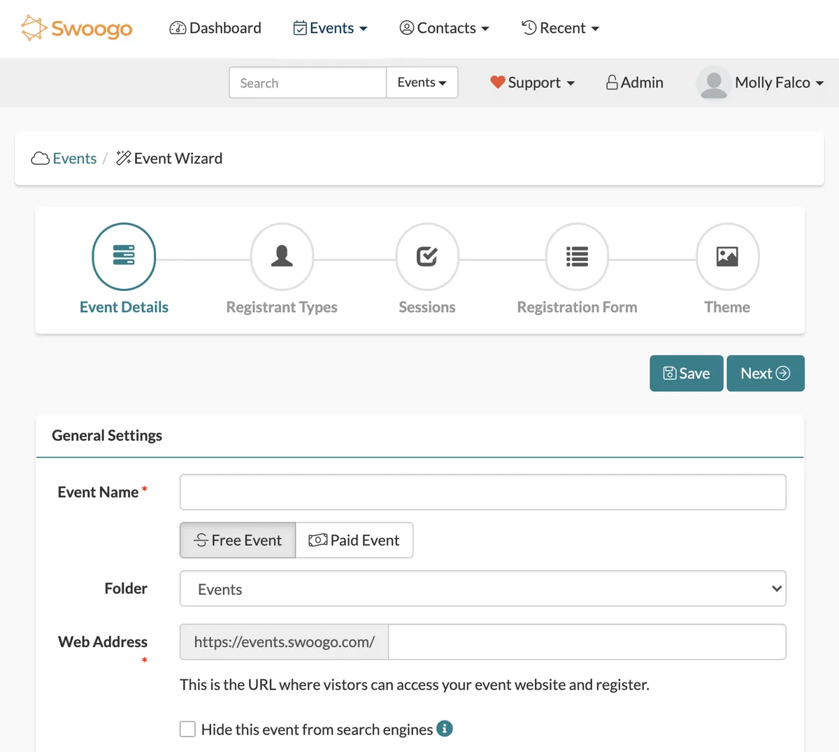Click the speedometer icon beside Dashboard
Viewport: 839px width, 752px height.
point(178,28)
